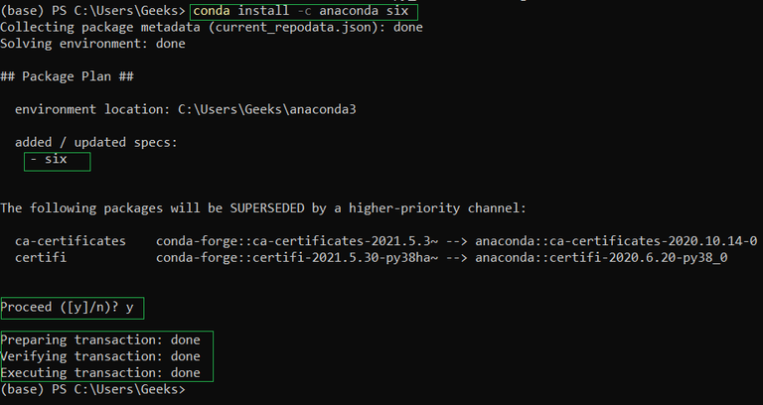Viewport: 763px width, 405px height.
Task: Click the 'Preparing transaction: done' line
Action: pos(100,339)
